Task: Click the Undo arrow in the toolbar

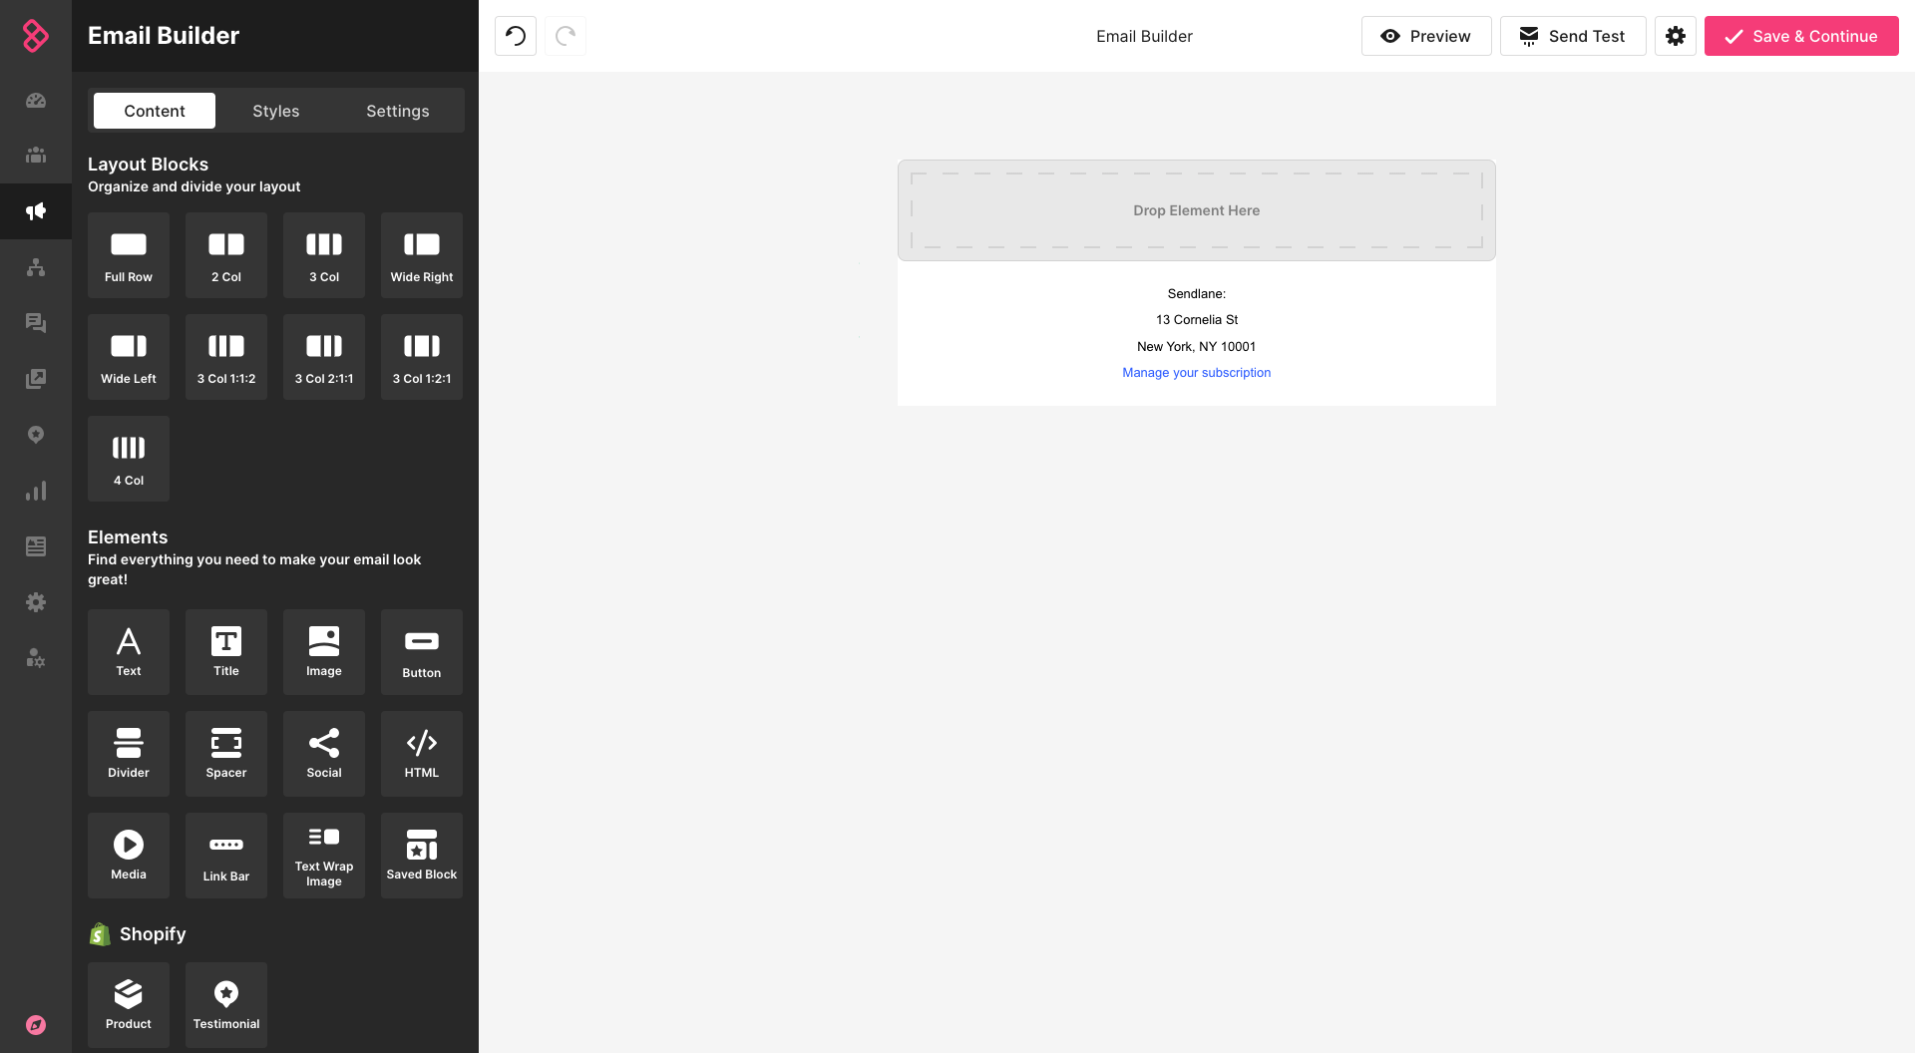Action: (515, 36)
